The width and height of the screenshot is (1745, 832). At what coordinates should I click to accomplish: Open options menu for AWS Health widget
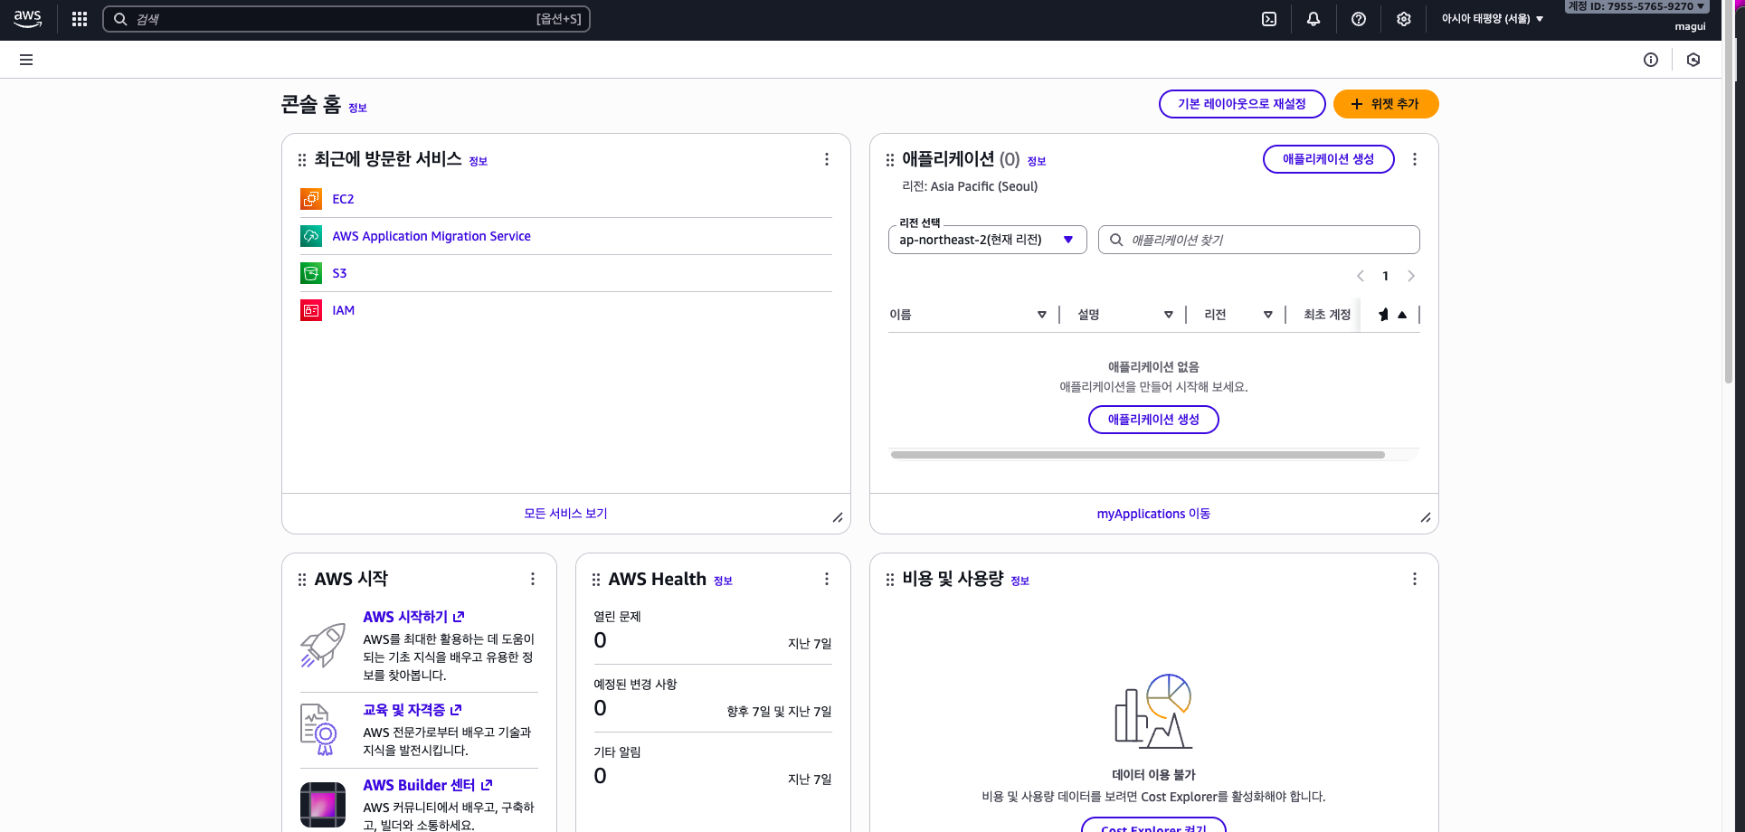point(827,579)
